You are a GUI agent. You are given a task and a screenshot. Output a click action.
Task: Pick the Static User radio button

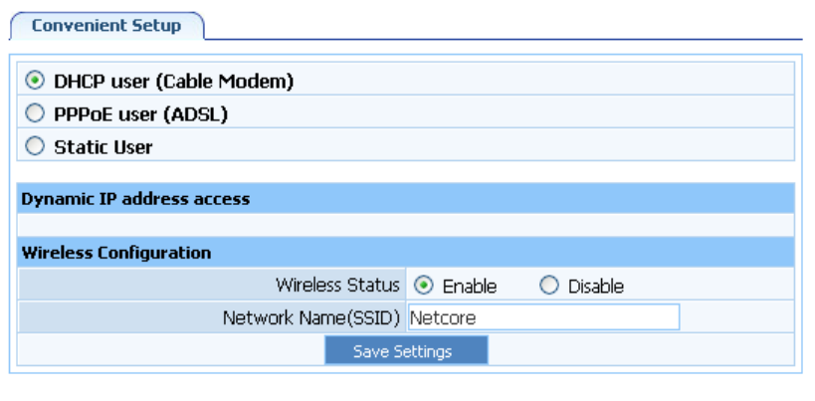click(x=36, y=146)
